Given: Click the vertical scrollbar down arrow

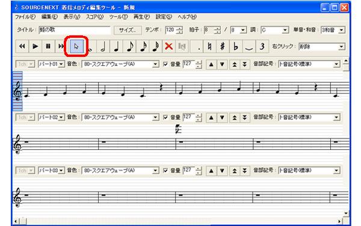Looking at the screenshot, I should 346,213.
